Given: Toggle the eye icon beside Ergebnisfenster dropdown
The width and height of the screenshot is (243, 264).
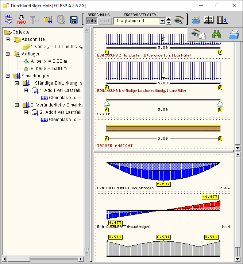Looking at the screenshot, I should point(180,20).
